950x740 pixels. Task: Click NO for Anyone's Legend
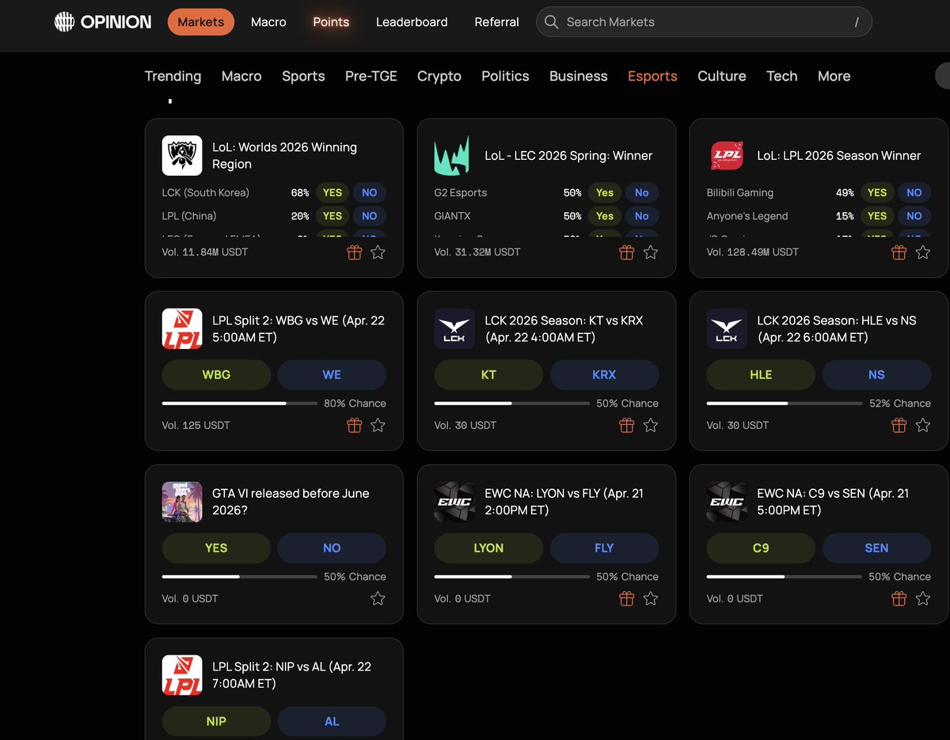coord(914,216)
